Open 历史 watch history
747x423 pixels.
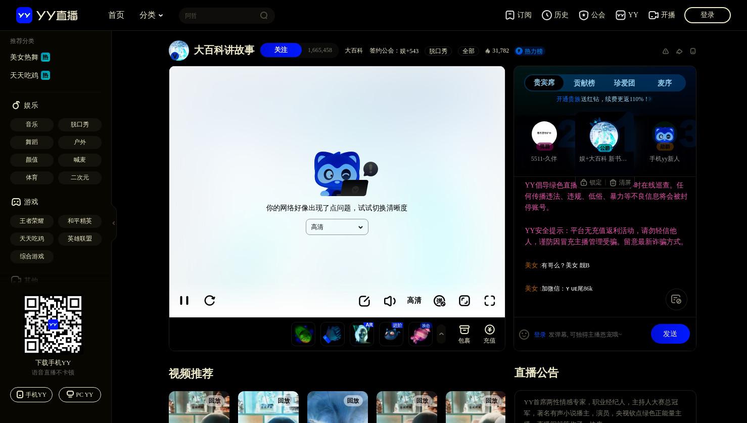click(555, 15)
